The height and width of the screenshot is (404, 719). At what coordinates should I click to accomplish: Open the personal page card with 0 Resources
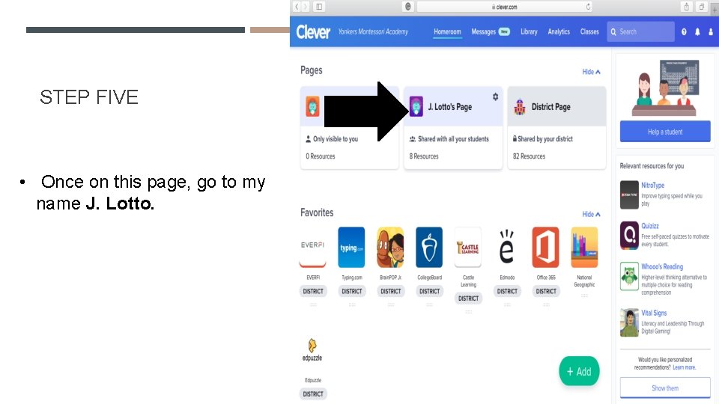click(350, 128)
